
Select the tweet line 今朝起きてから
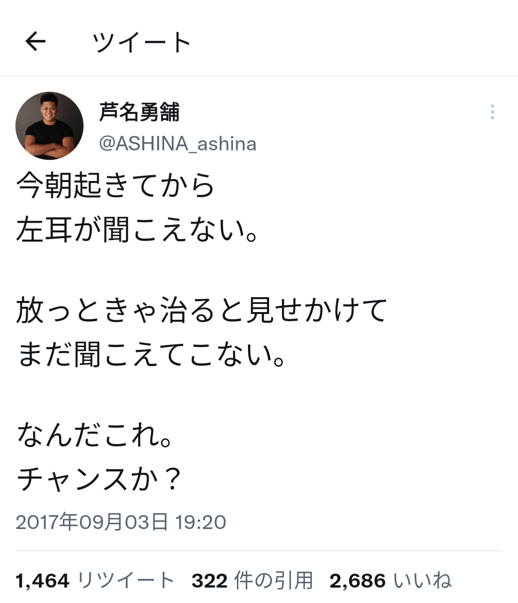coord(115,185)
